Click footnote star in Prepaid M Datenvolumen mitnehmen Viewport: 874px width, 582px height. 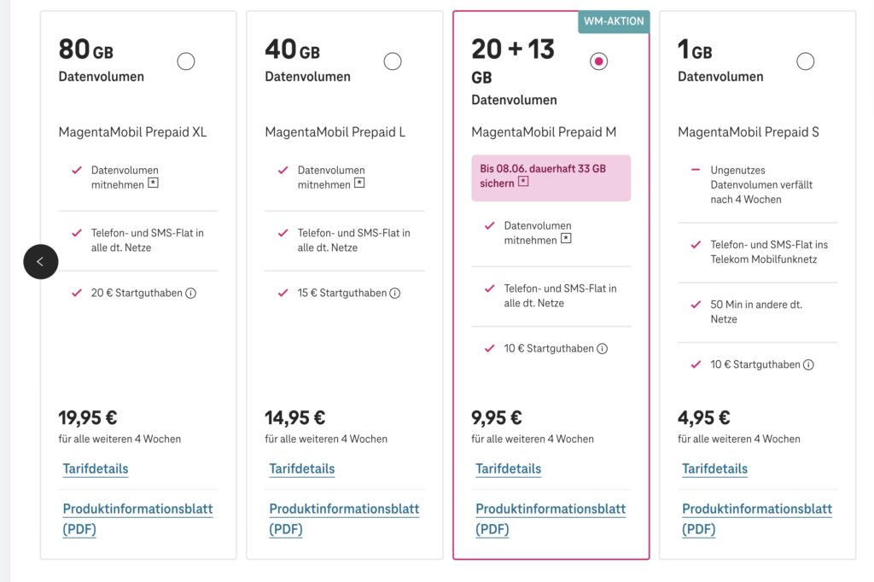[x=566, y=239]
